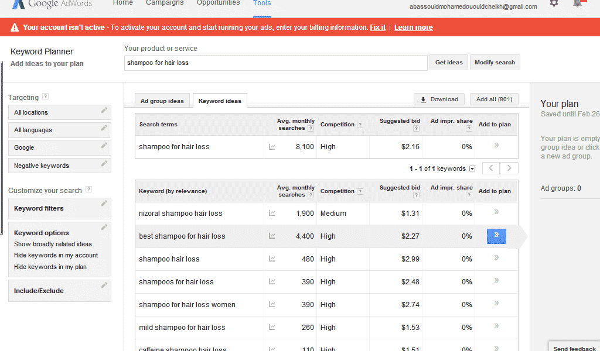Open Targeting help question mark
Screen dimensions: 600x351
point(46,97)
